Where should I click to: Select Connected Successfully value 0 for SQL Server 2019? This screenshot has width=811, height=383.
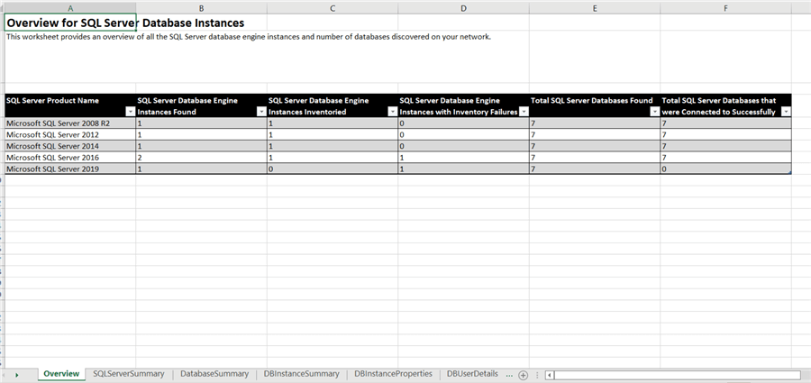coord(726,169)
